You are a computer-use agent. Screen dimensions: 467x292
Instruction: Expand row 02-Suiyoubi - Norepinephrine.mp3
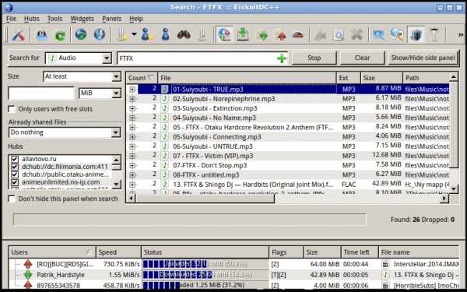point(132,99)
